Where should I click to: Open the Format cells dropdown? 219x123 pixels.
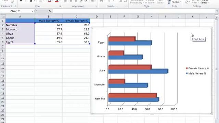pos(175,2)
